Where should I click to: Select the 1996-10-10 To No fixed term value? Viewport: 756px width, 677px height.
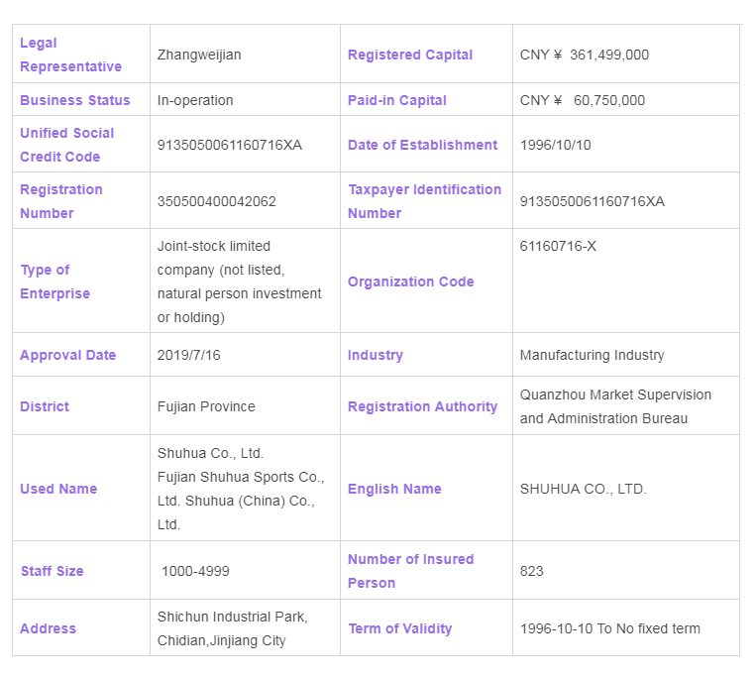610,628
